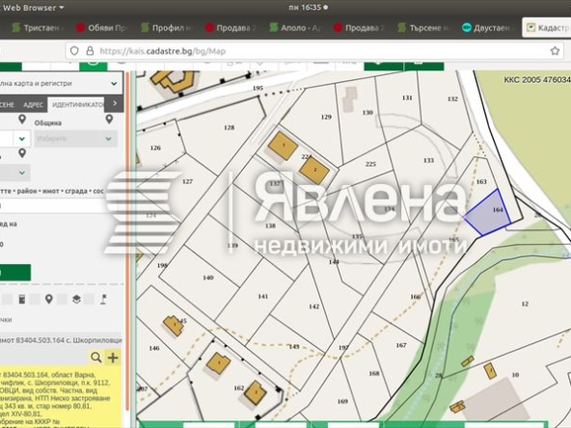Click the tracking protection shield icon

click(74, 51)
